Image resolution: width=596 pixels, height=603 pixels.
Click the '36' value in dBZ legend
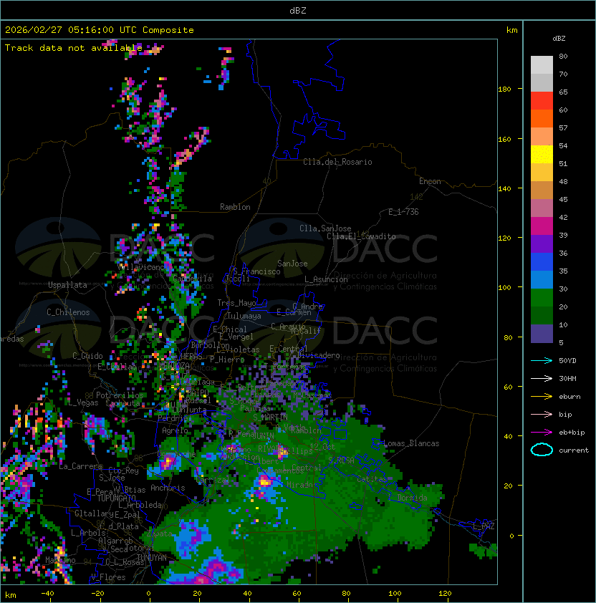point(563,253)
